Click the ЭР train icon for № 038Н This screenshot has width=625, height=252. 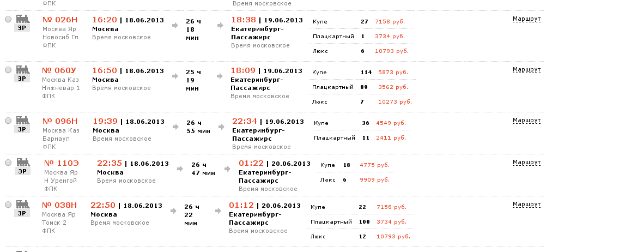click(x=22, y=208)
